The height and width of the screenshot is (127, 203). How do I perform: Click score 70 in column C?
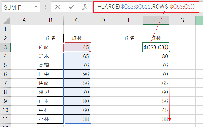pos(77,92)
